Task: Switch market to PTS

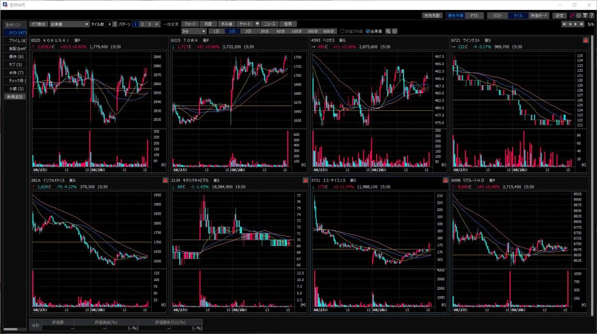Action: point(473,16)
